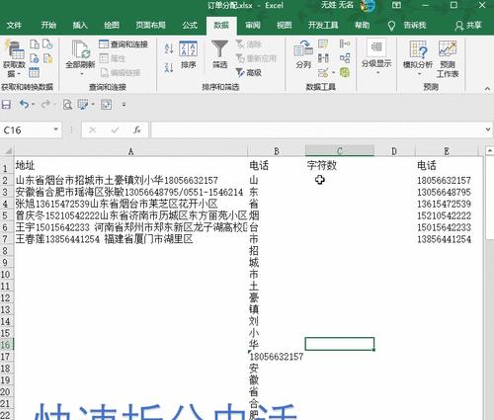Click the 告诉我 lightbulb search
This screenshot has width=494, height=420.
[407, 26]
